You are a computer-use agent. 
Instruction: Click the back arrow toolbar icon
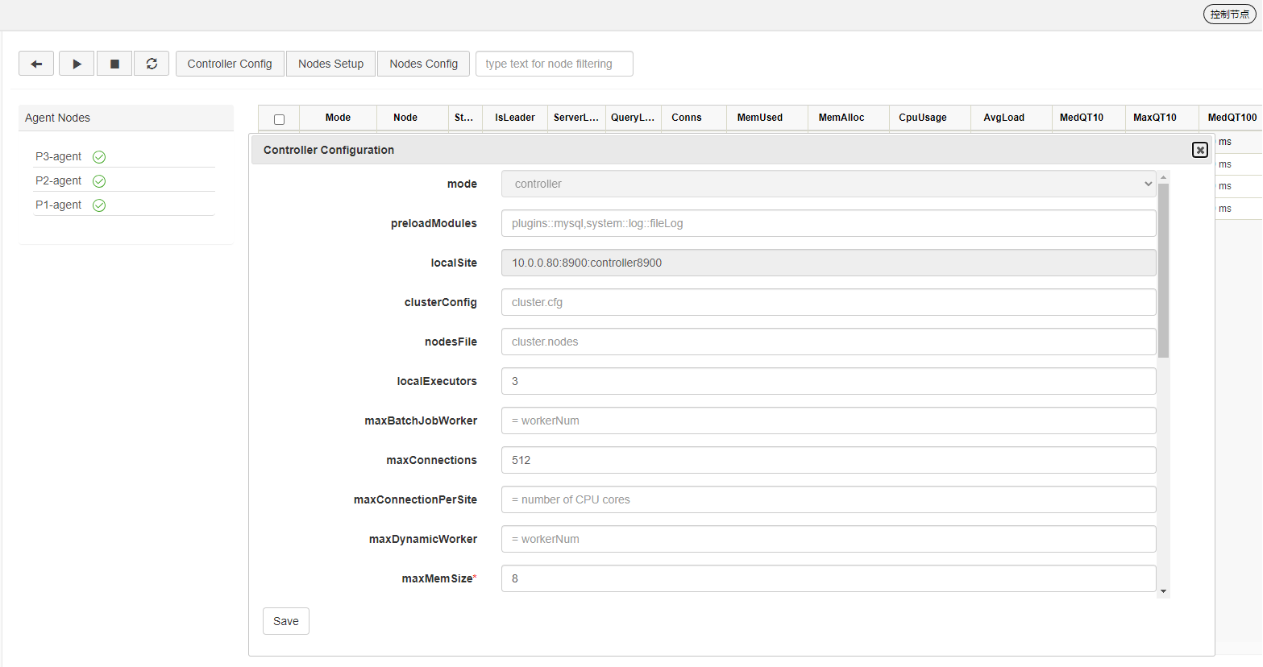pyautogui.click(x=36, y=64)
